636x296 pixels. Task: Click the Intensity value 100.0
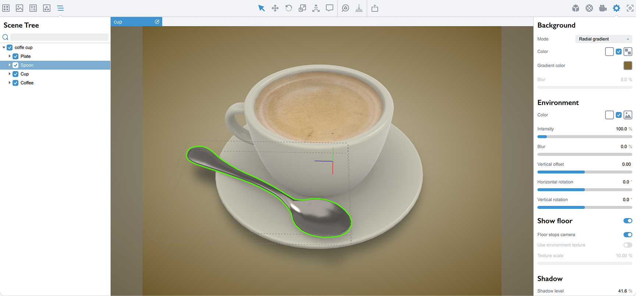(621, 129)
